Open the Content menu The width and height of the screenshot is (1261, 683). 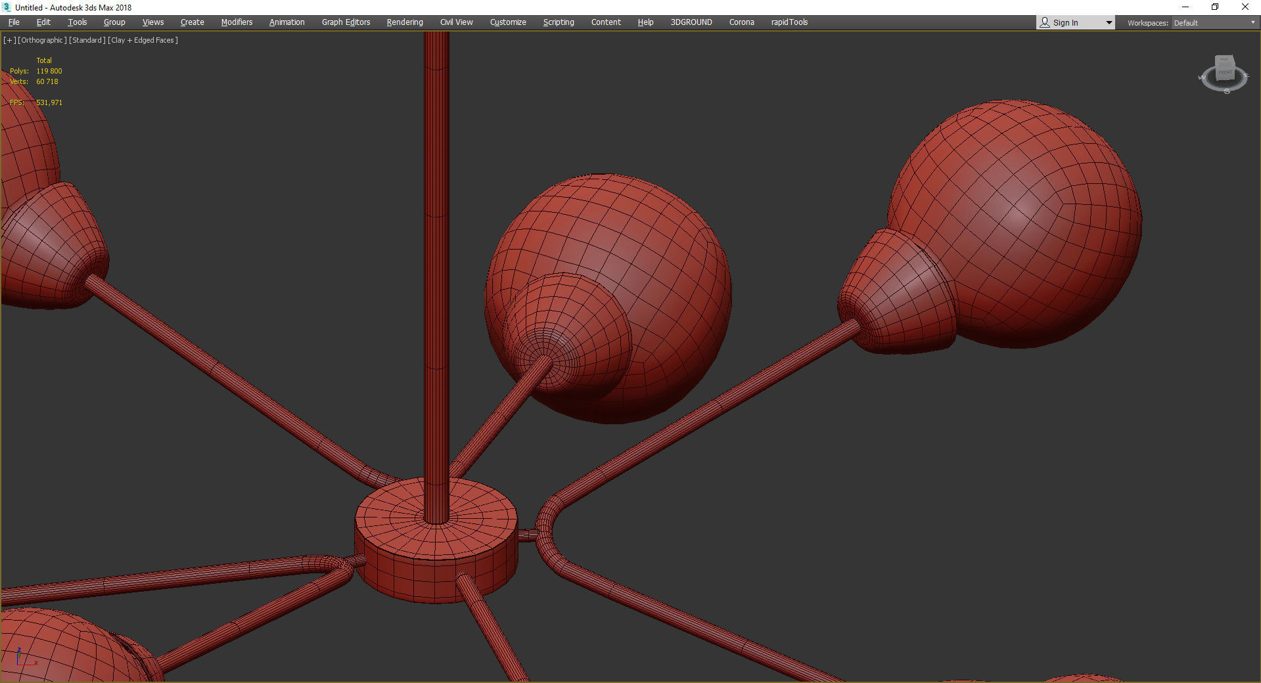(x=606, y=22)
